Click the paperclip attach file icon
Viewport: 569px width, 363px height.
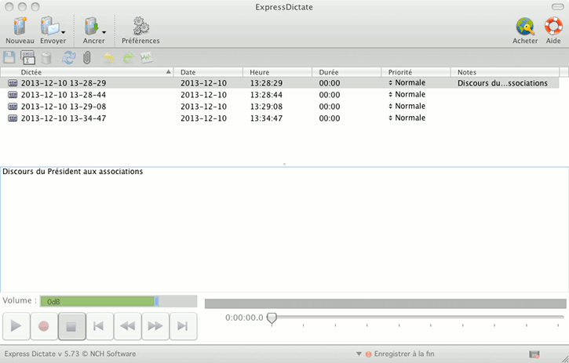coord(87,57)
